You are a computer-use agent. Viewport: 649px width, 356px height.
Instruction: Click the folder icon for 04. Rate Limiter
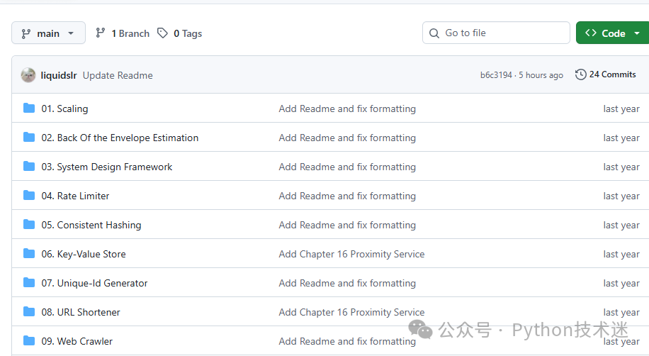pyautogui.click(x=29, y=195)
